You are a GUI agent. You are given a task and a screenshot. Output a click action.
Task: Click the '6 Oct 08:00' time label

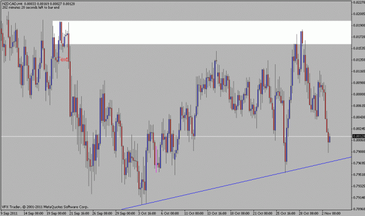pyautogui.click(x=170, y=214)
